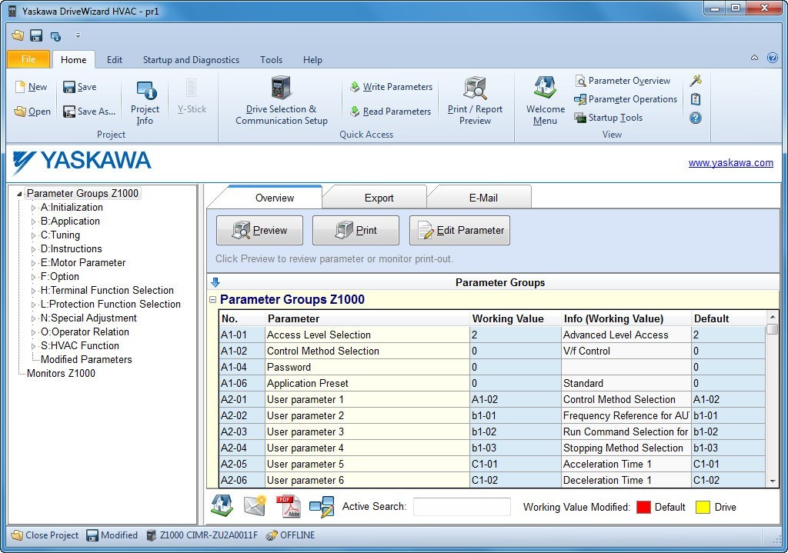Open the quick access toolbar customize dropdown
The width and height of the screenshot is (788, 553).
point(78,35)
